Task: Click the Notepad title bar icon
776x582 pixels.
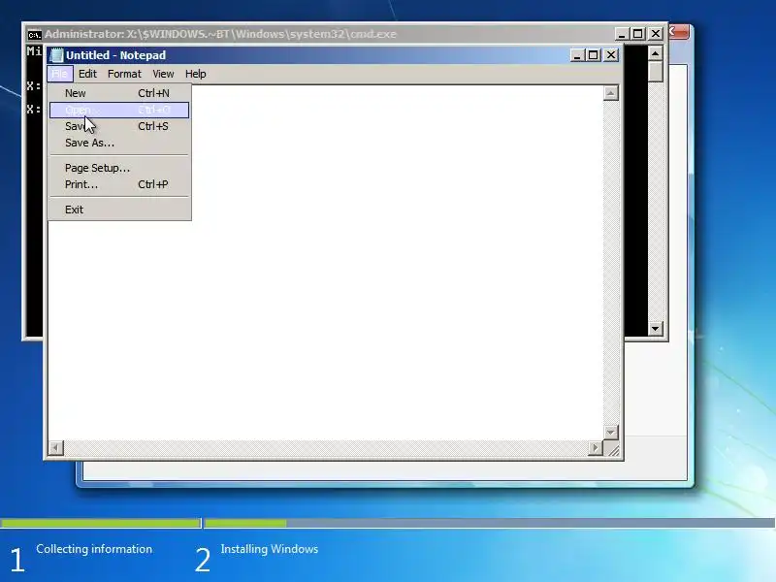Action: [x=57, y=55]
